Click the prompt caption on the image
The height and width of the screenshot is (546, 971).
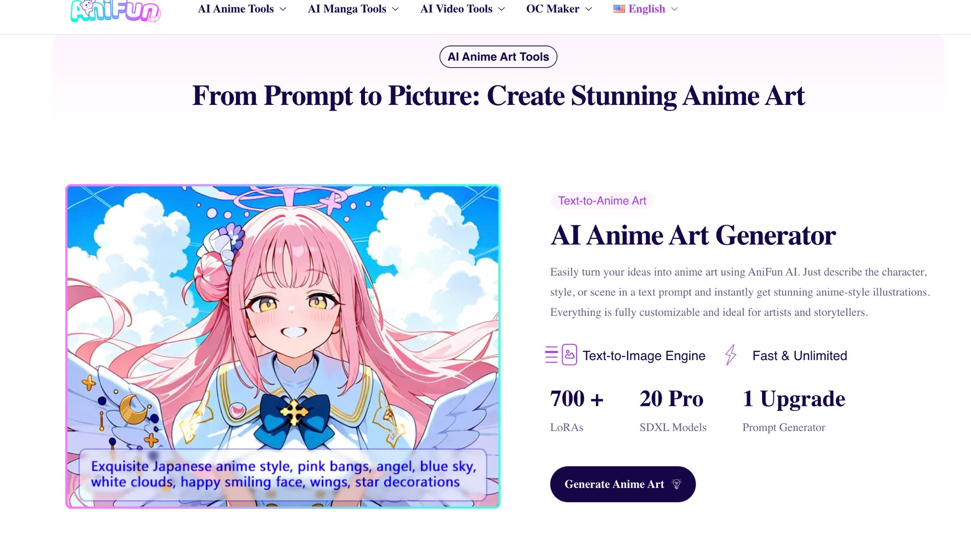pos(283,474)
